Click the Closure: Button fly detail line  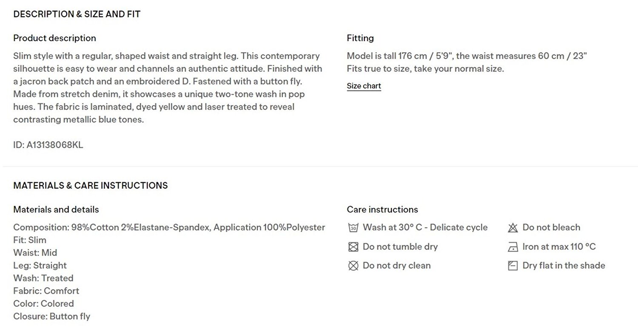coord(51,317)
